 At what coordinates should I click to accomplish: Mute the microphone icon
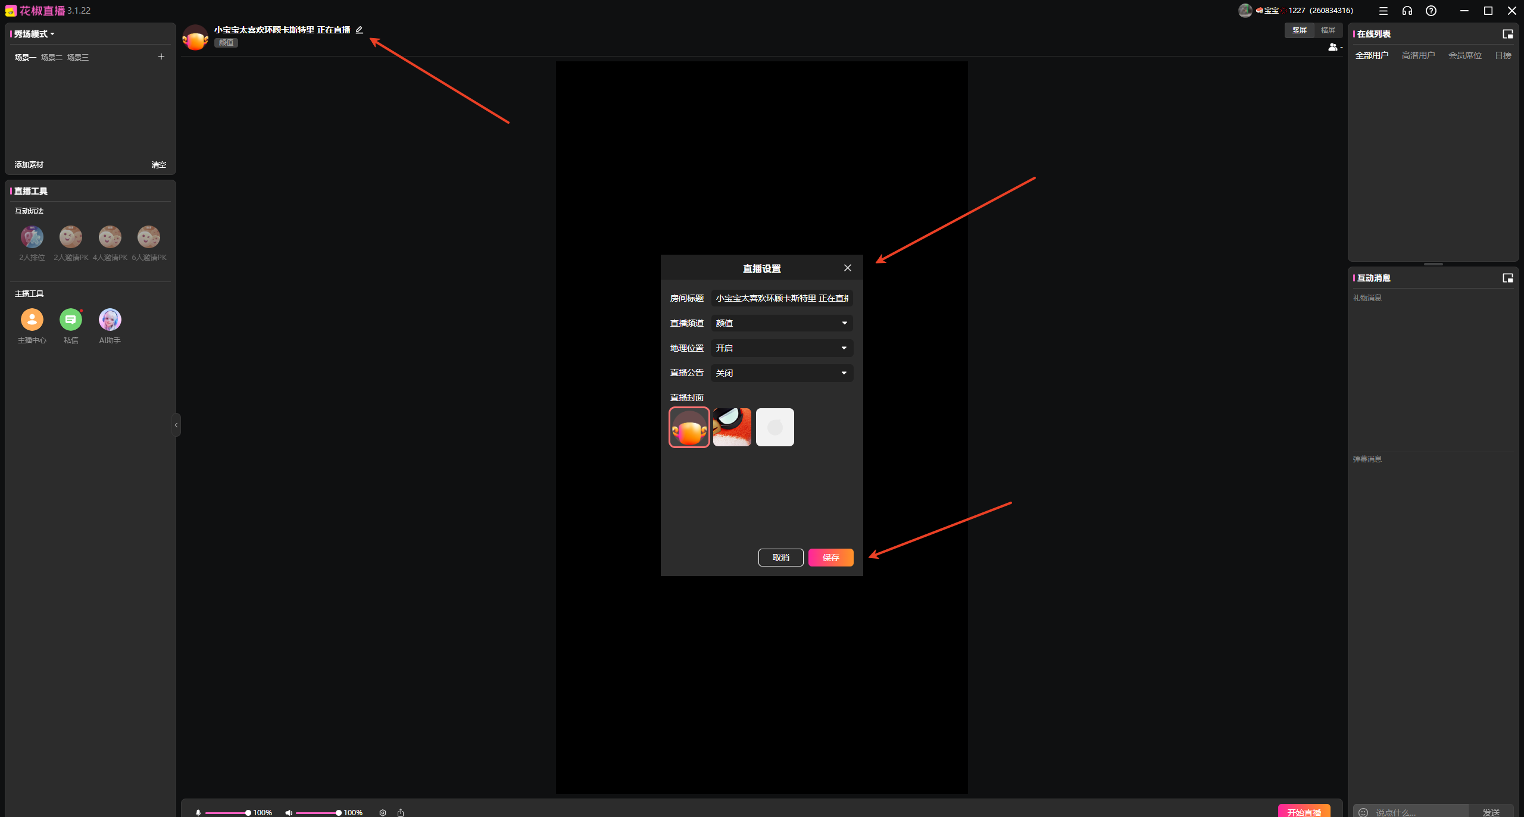[x=198, y=812]
